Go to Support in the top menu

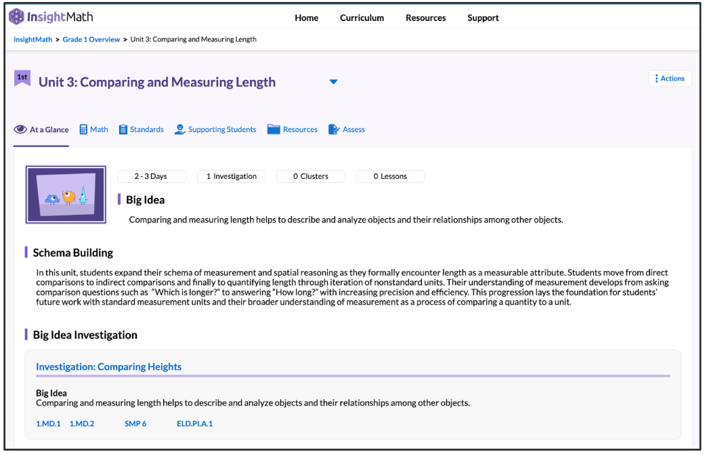point(483,18)
